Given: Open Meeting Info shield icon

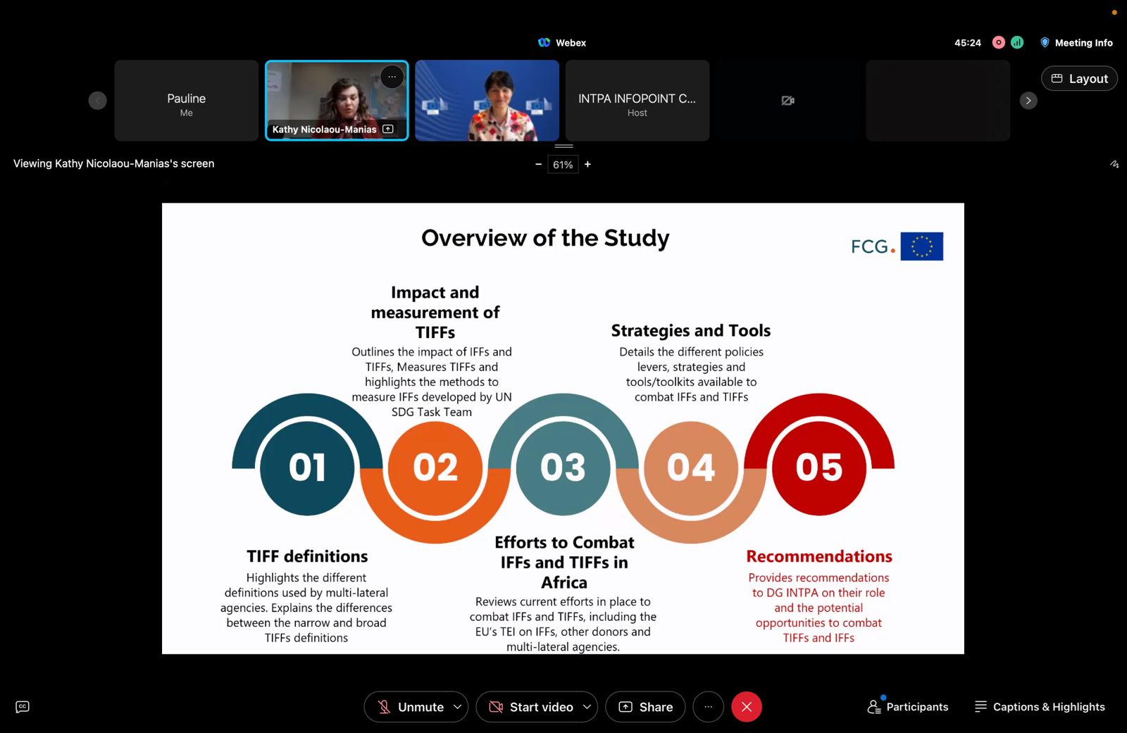Looking at the screenshot, I should click(1045, 43).
